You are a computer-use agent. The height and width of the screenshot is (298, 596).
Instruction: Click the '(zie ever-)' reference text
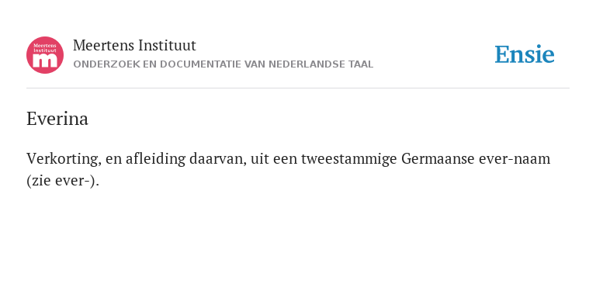point(63,181)
